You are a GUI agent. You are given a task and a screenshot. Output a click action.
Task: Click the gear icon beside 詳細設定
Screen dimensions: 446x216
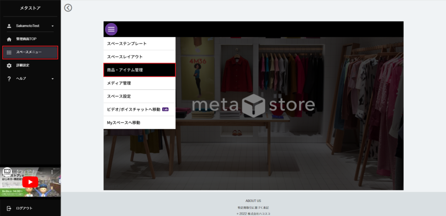(x=9, y=65)
